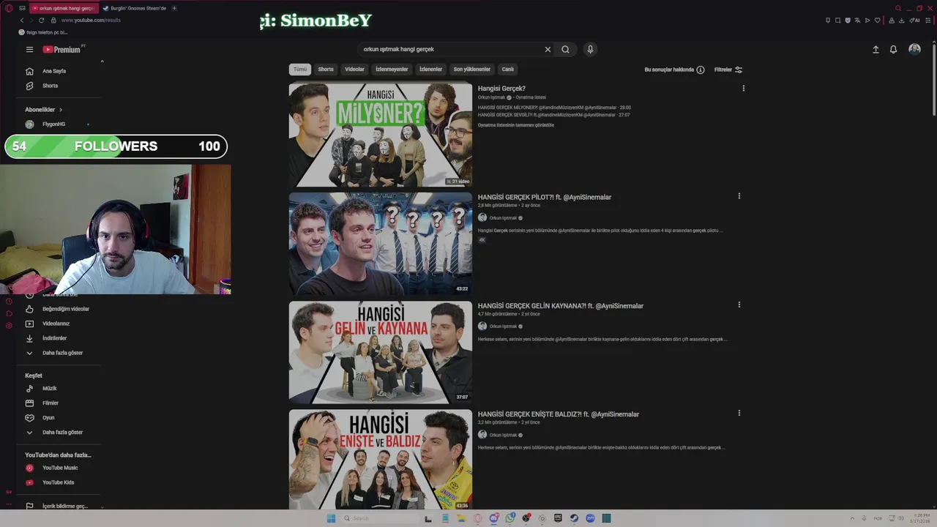Open İçerik bildirme geçmişi entry

pyautogui.click(x=57, y=506)
